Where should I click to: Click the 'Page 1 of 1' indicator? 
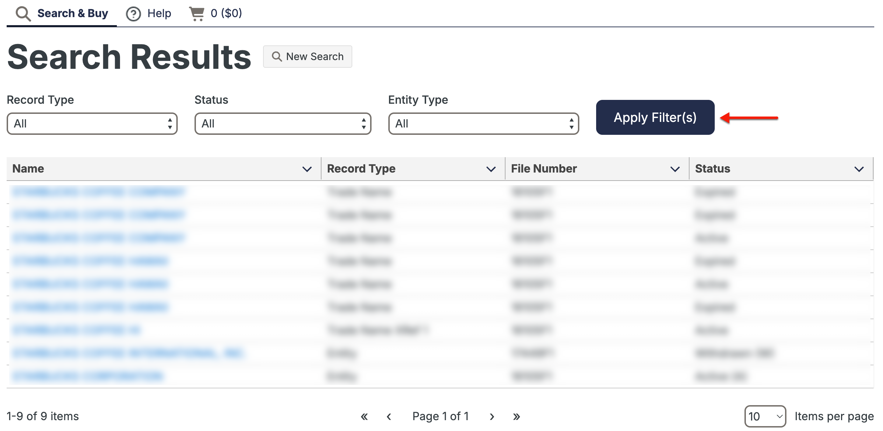coord(440,416)
